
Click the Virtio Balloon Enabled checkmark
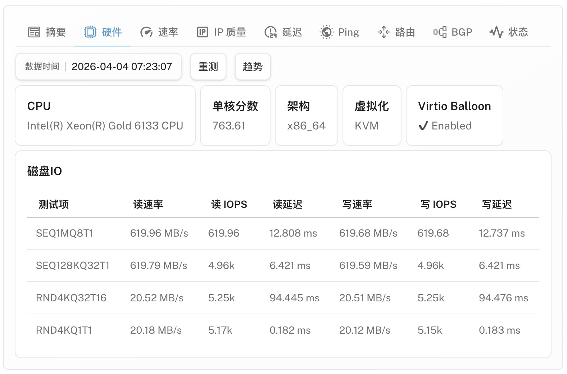tap(423, 126)
